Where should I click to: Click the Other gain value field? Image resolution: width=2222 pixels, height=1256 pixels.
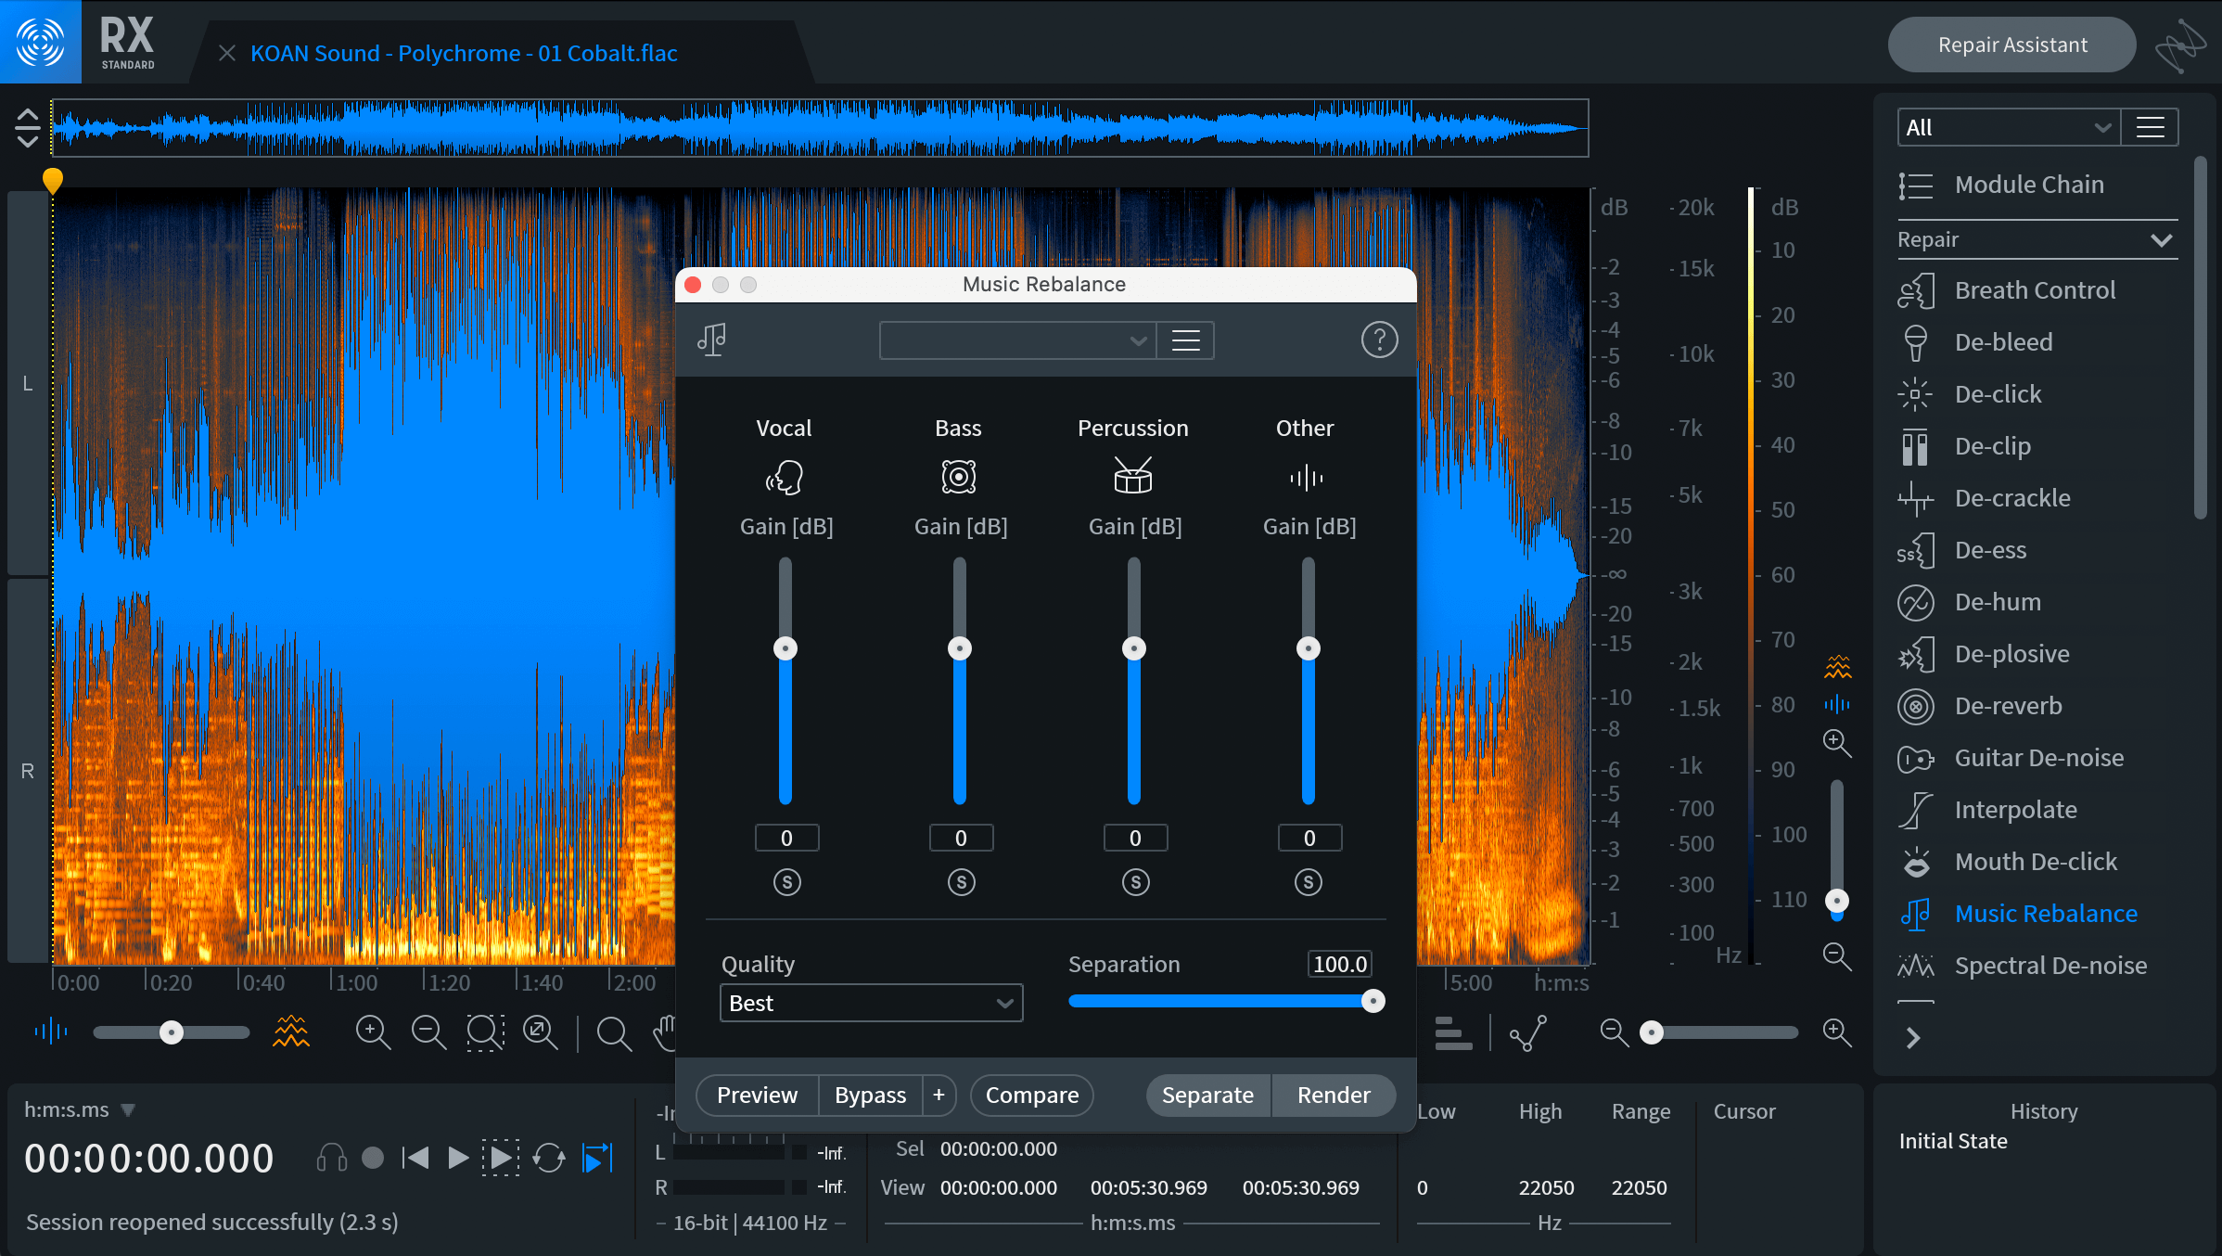(1309, 838)
